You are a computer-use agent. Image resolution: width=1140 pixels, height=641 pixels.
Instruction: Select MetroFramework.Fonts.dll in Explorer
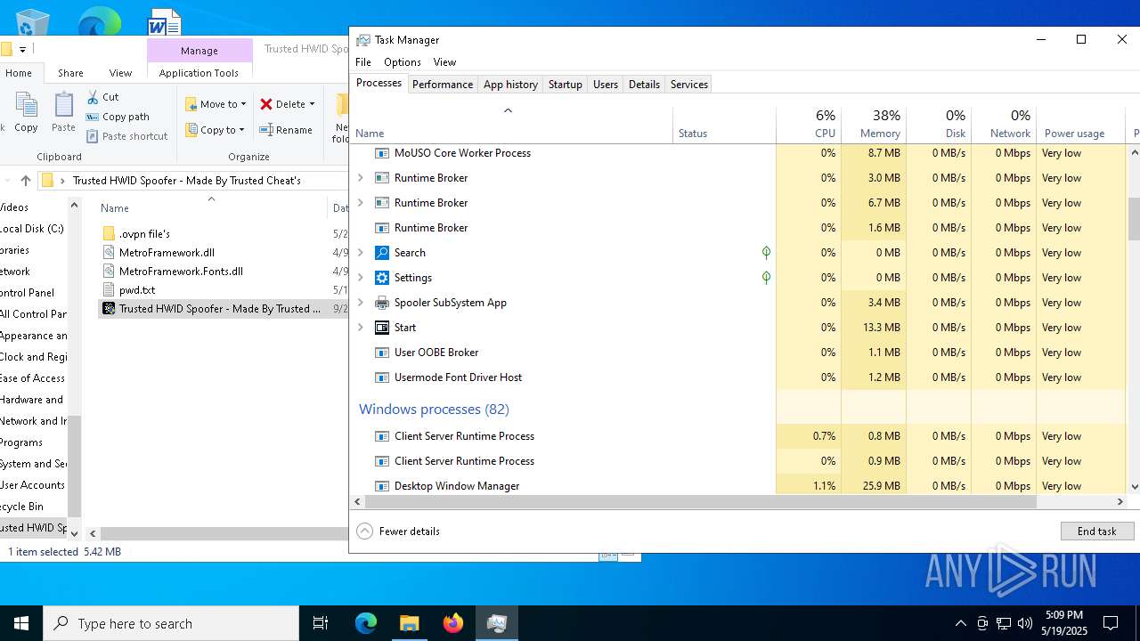pos(181,272)
